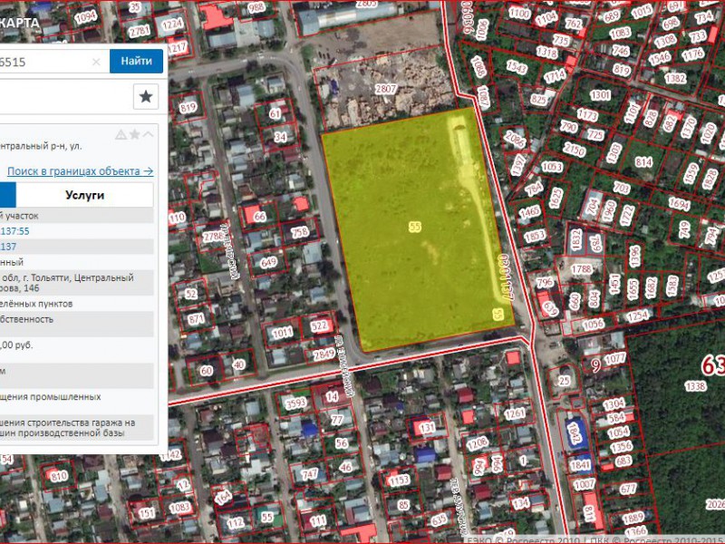The width and height of the screenshot is (725, 544).
Task: Select parcel 3593 on the map
Action: pyautogui.click(x=295, y=403)
